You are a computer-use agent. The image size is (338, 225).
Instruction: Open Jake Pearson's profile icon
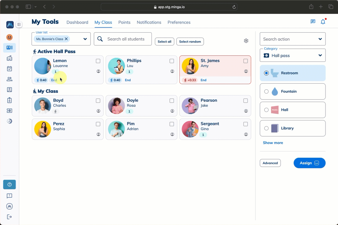[246, 111]
